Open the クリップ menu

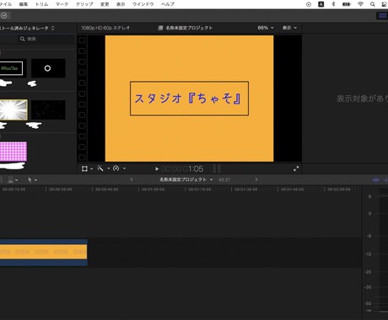(84, 4)
